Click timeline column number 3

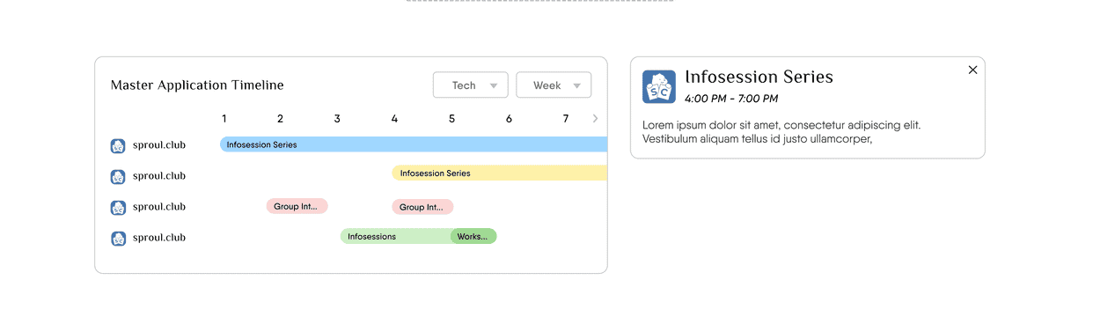click(337, 119)
